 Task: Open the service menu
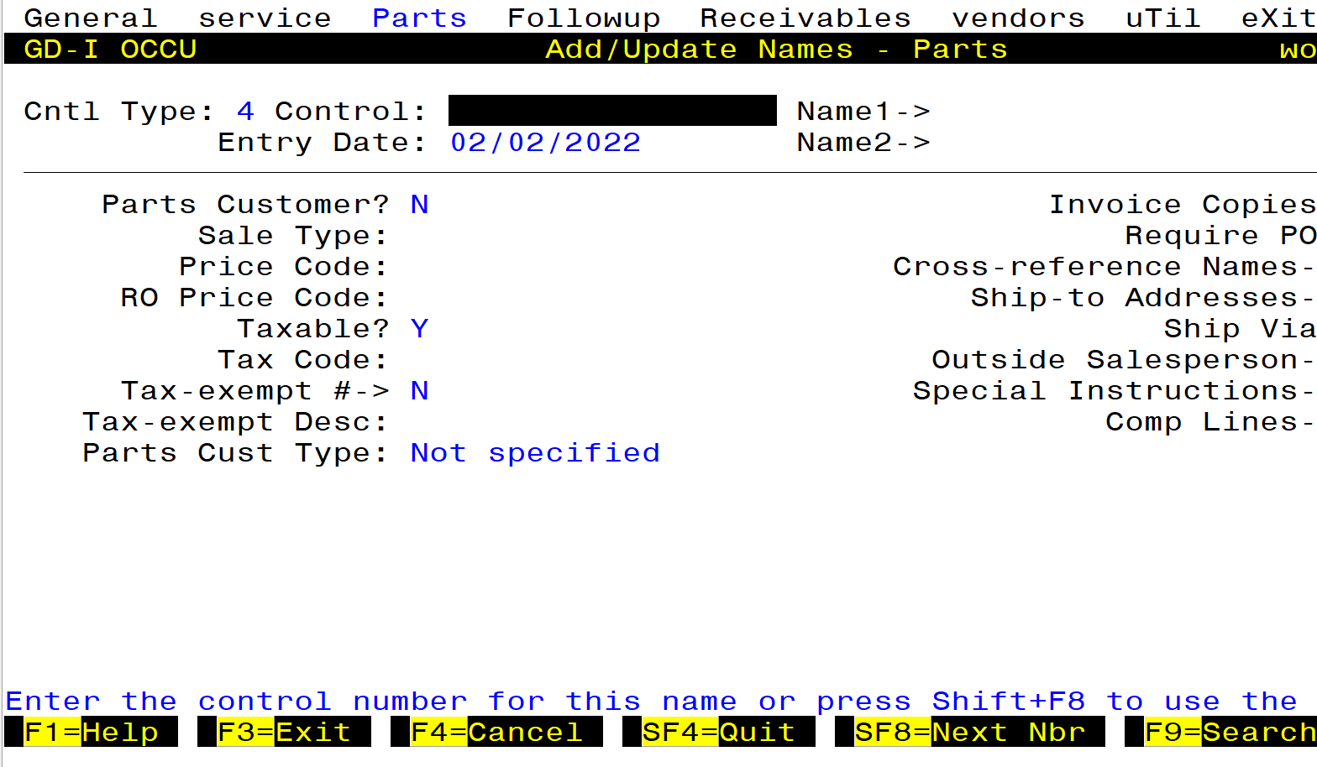265,18
